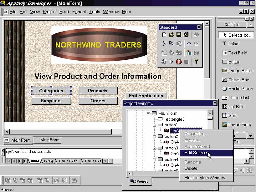Select the List Box control tool

pyautogui.click(x=233, y=107)
